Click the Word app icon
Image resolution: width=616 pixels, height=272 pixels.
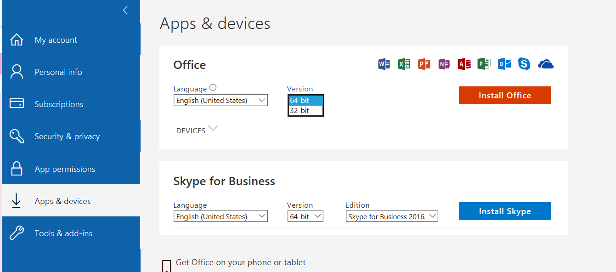click(x=384, y=64)
